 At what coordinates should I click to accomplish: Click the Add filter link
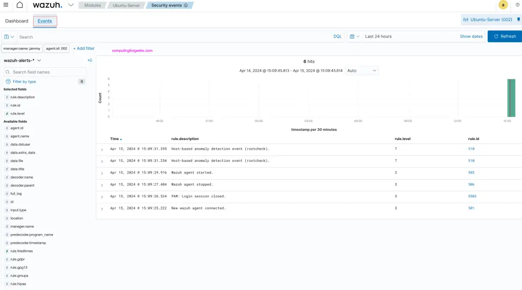pyautogui.click(x=84, y=48)
